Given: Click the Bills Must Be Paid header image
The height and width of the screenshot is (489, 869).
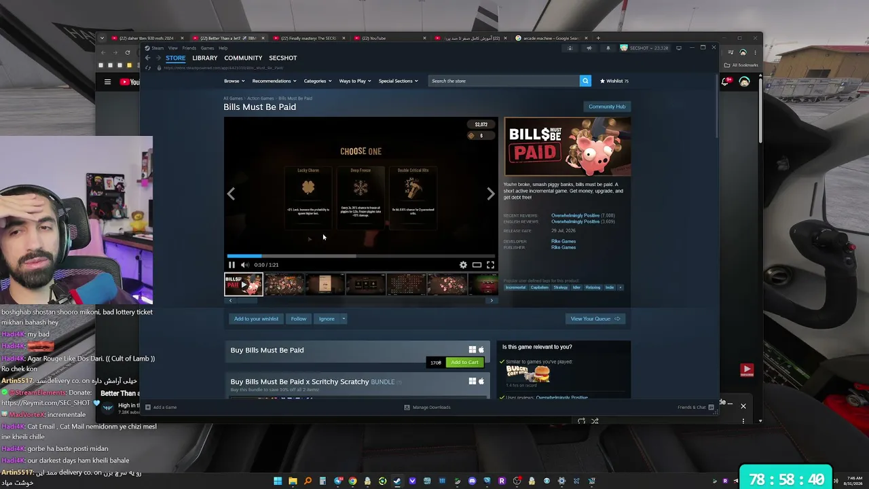Looking at the screenshot, I should pyautogui.click(x=567, y=147).
